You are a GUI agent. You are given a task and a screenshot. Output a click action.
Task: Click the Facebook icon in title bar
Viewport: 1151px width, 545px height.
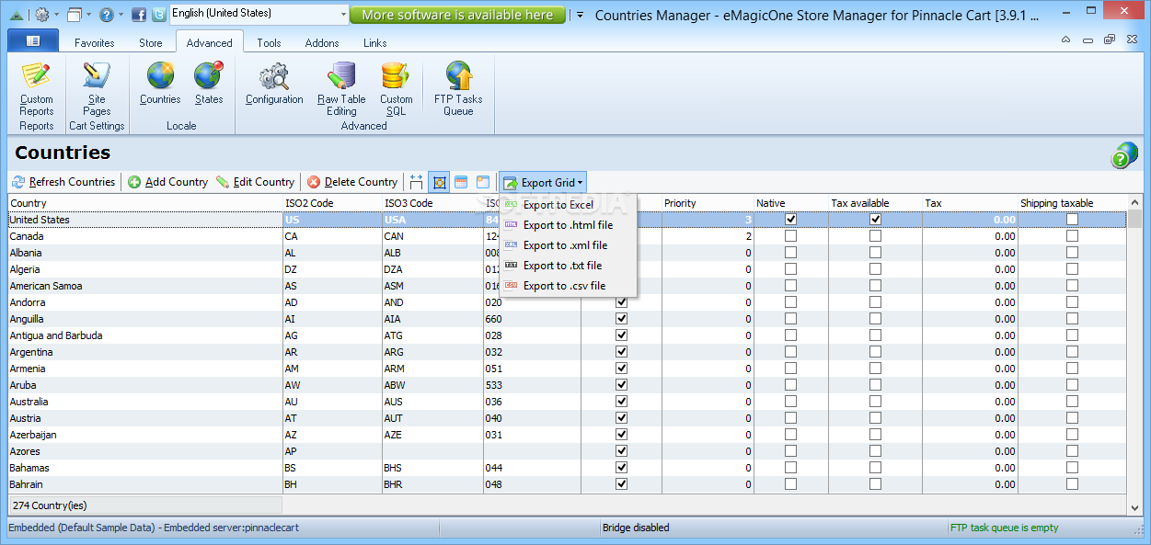tap(139, 15)
